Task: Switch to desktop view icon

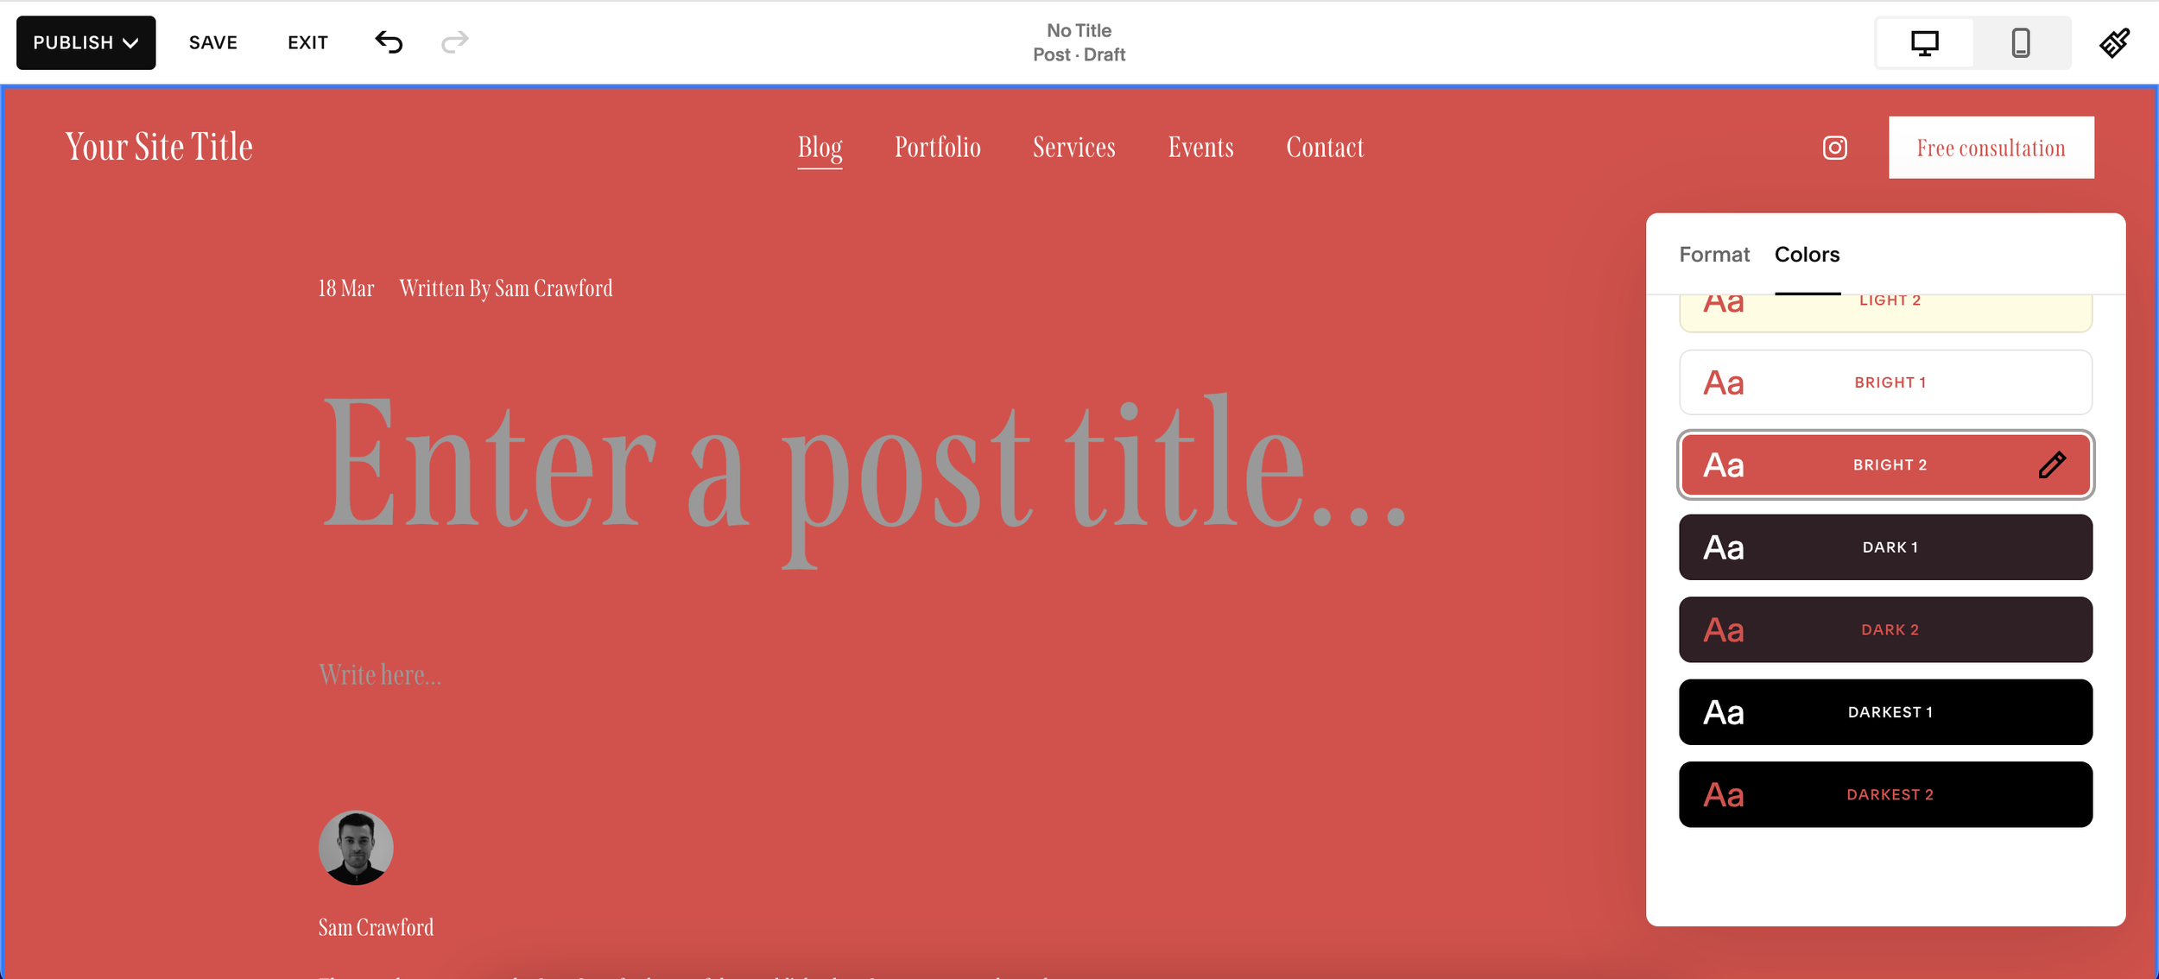Action: point(1924,43)
